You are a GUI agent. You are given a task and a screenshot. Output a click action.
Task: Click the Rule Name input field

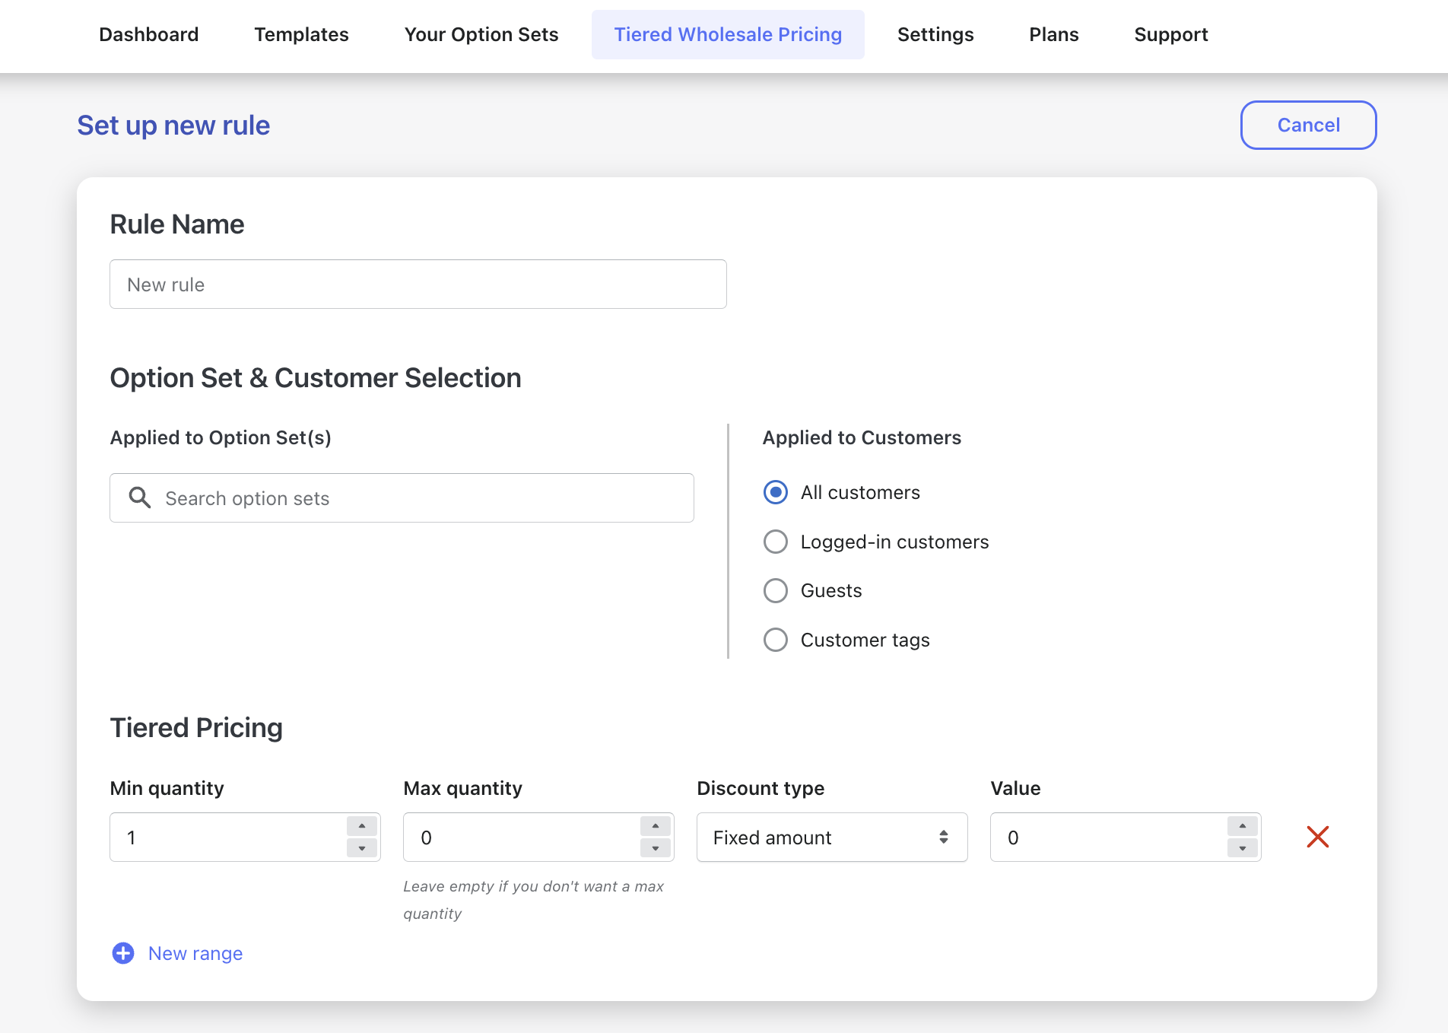click(418, 284)
